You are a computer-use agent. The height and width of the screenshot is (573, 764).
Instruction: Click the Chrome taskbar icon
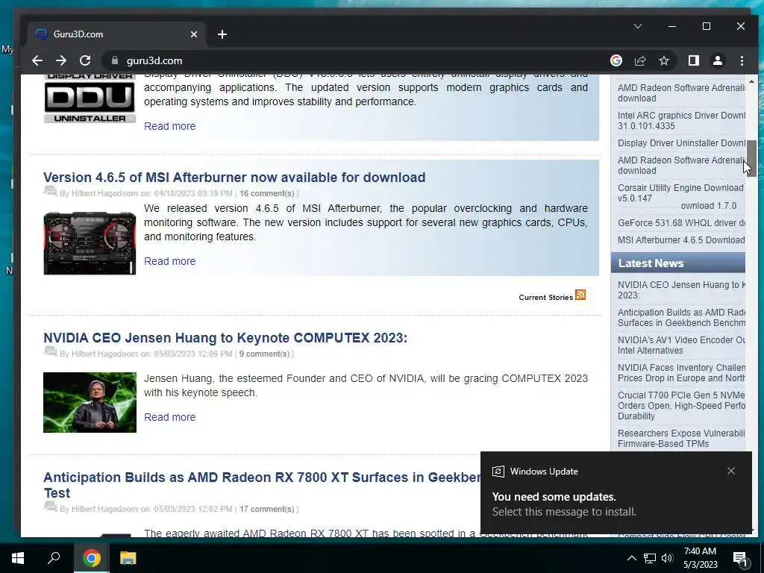coord(91,558)
